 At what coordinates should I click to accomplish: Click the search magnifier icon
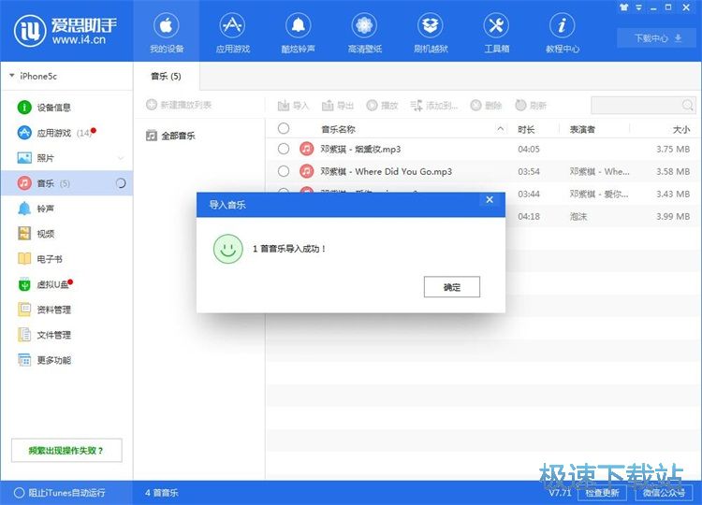(x=688, y=106)
